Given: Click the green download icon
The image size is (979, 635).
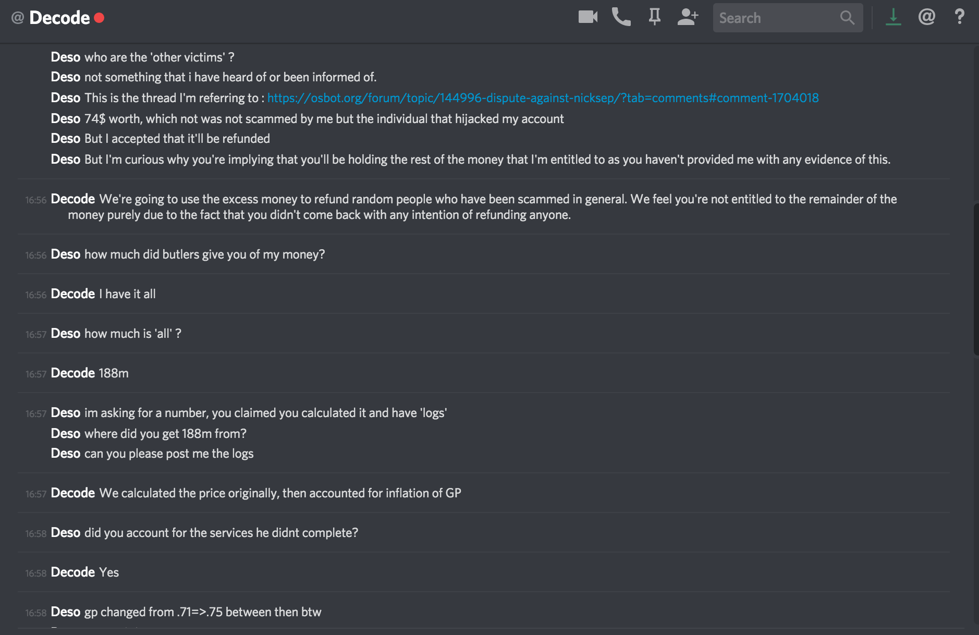Looking at the screenshot, I should pyautogui.click(x=893, y=17).
